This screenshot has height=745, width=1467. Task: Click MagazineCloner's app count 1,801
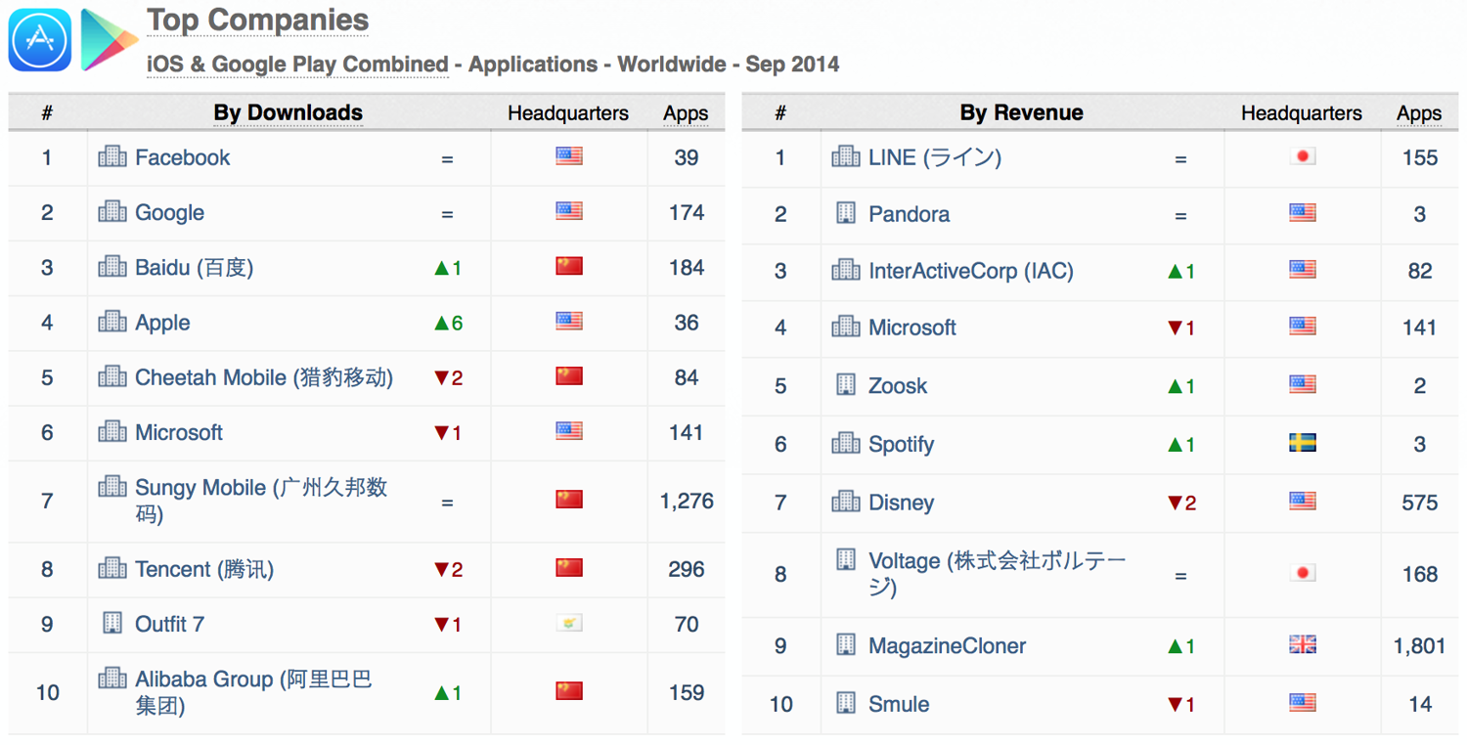(1419, 645)
